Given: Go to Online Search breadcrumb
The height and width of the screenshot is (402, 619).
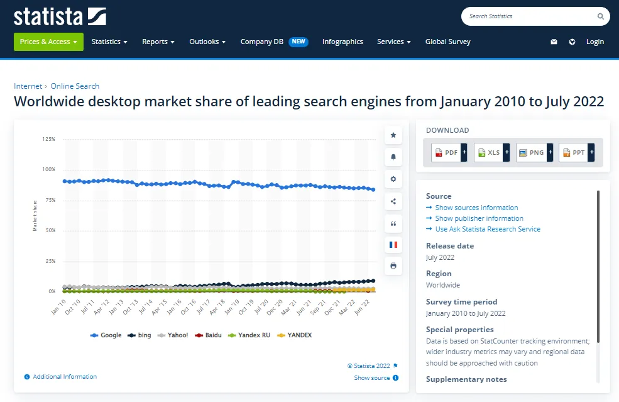Looking at the screenshot, I should coord(75,86).
